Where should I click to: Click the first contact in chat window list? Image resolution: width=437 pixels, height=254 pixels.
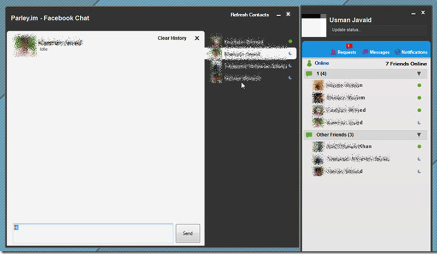pos(251,41)
